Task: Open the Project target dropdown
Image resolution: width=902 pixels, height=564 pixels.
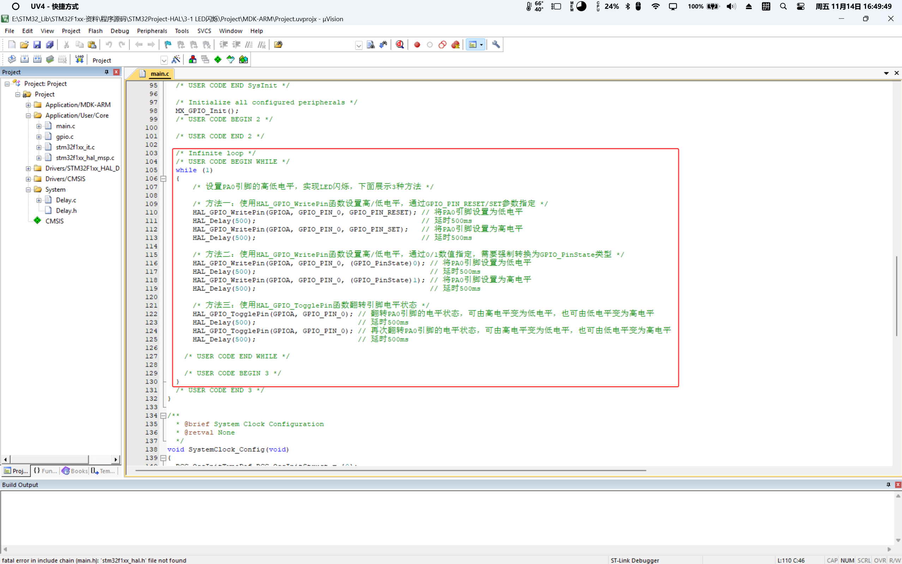Action: coord(163,60)
